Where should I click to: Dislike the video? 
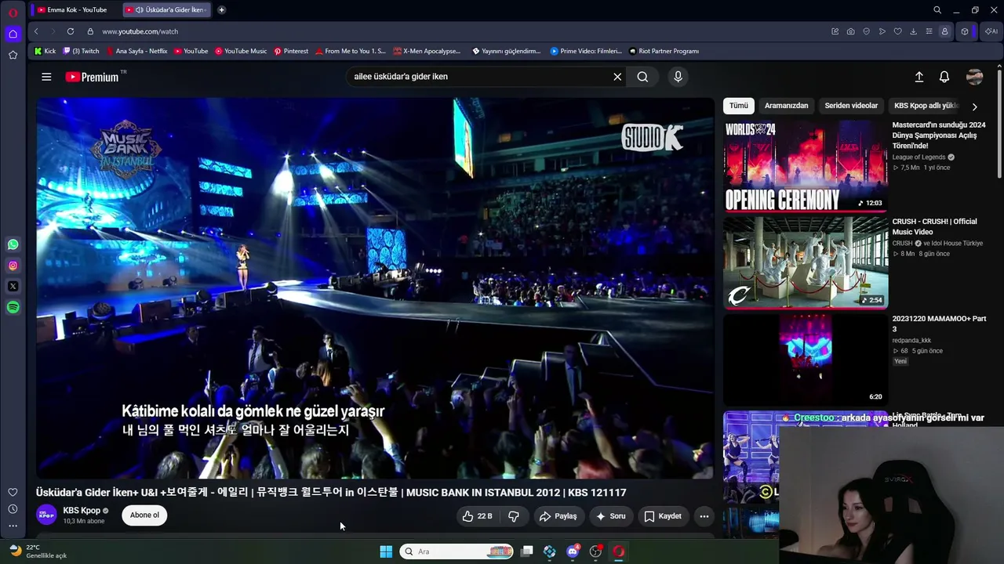pyautogui.click(x=514, y=516)
